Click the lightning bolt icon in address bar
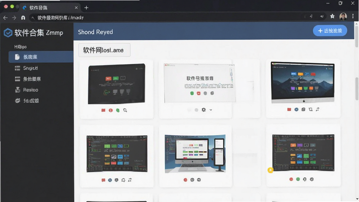Image resolution: width=359 pixels, height=202 pixels. click(x=311, y=16)
